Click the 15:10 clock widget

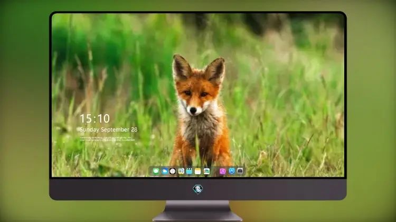point(95,118)
